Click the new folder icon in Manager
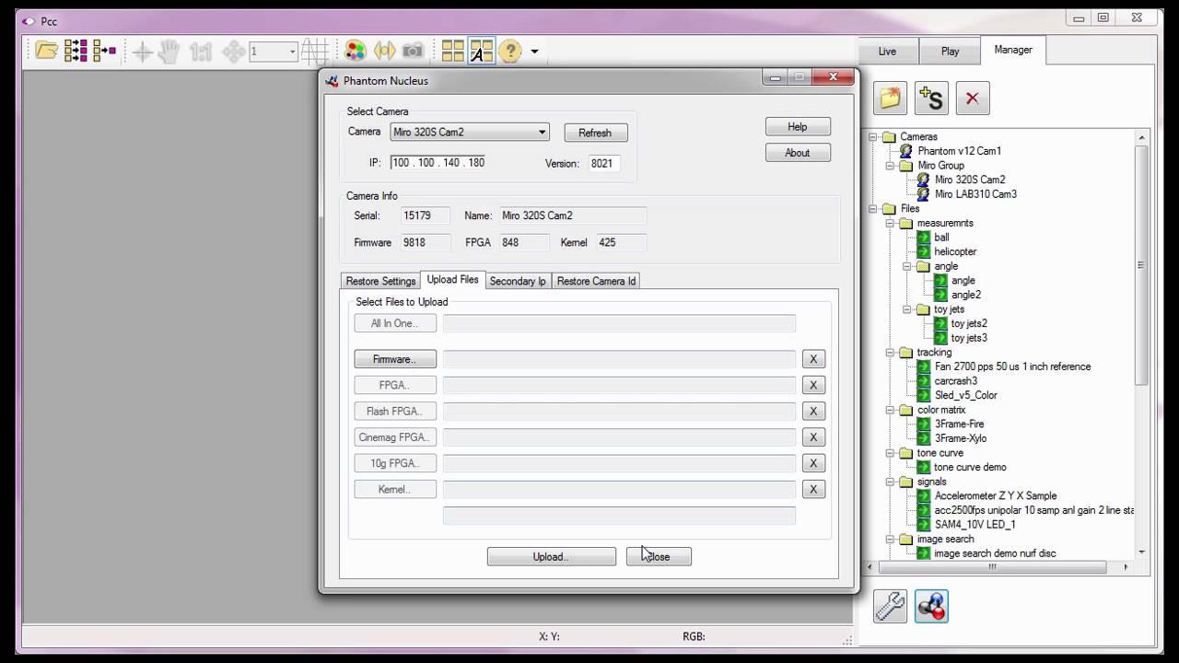This screenshot has width=1179, height=663. (891, 99)
